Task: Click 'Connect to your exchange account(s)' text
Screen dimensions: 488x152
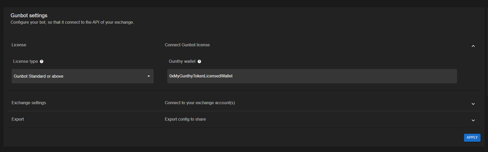Action: tap(200, 103)
